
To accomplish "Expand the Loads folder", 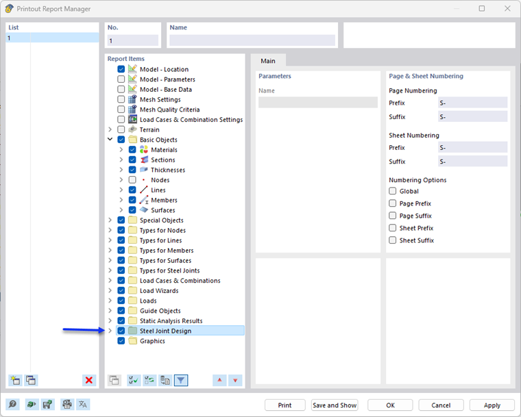I will (110, 301).
